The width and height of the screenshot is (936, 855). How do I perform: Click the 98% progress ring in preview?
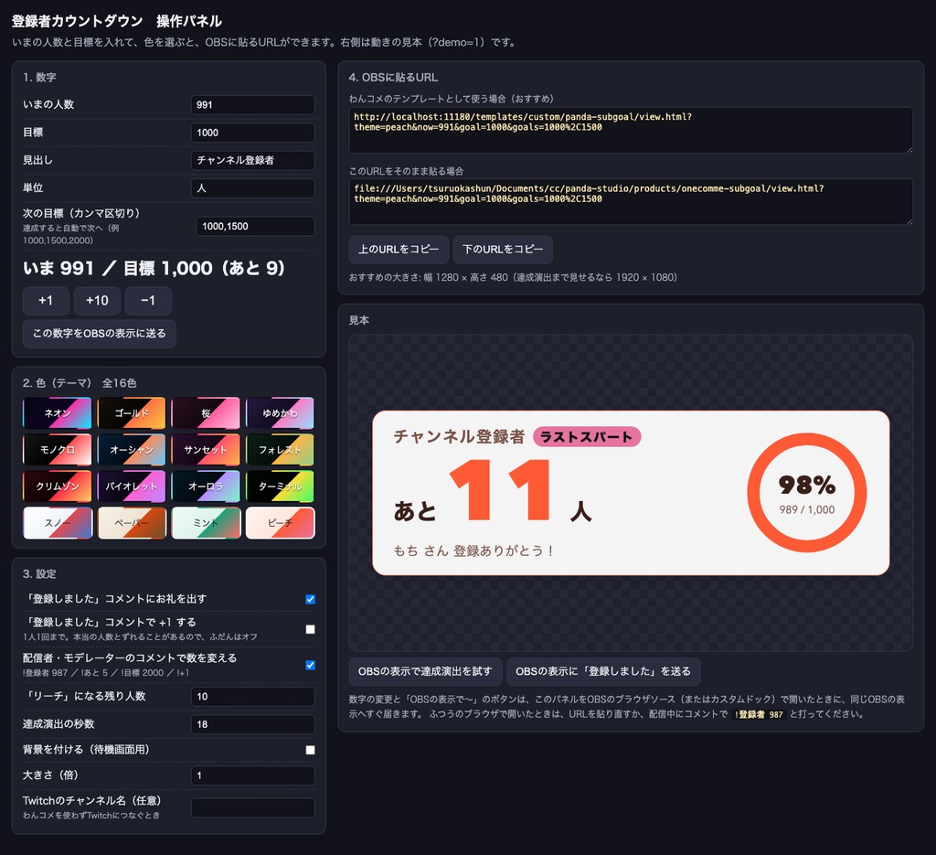[807, 493]
